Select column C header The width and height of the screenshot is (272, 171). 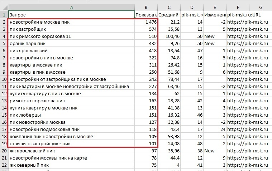[169, 8]
